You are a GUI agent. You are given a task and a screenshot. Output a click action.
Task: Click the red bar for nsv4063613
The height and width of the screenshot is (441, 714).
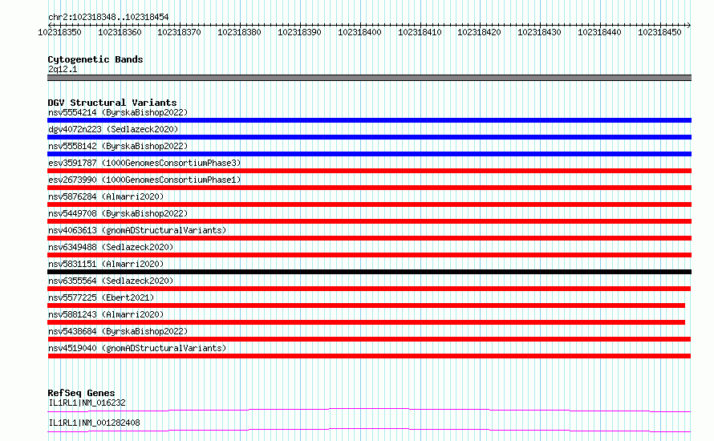click(369, 238)
